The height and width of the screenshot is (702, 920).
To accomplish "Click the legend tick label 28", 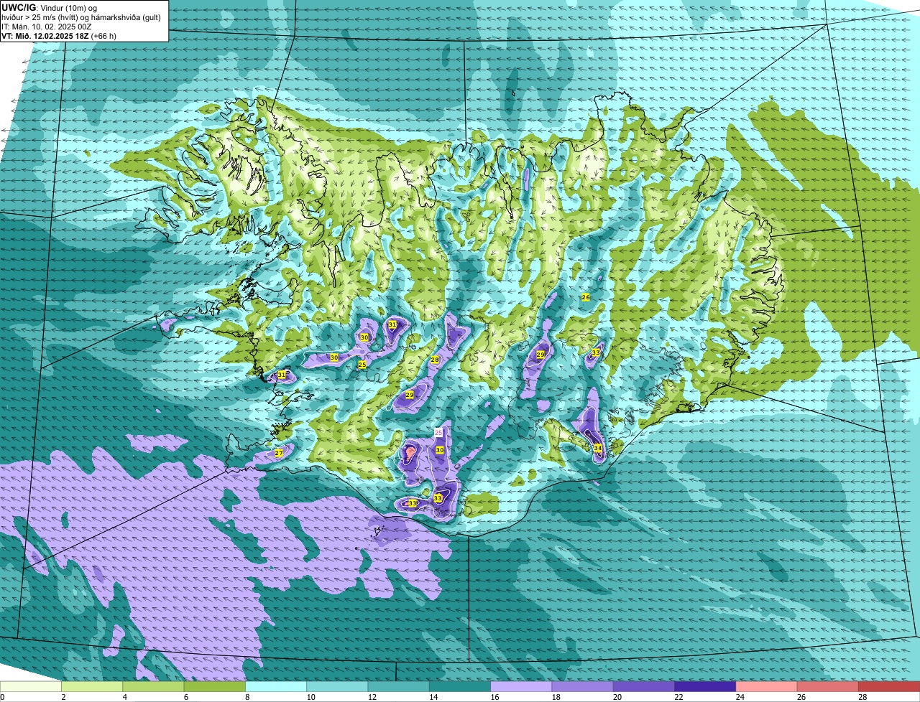I will tap(861, 697).
